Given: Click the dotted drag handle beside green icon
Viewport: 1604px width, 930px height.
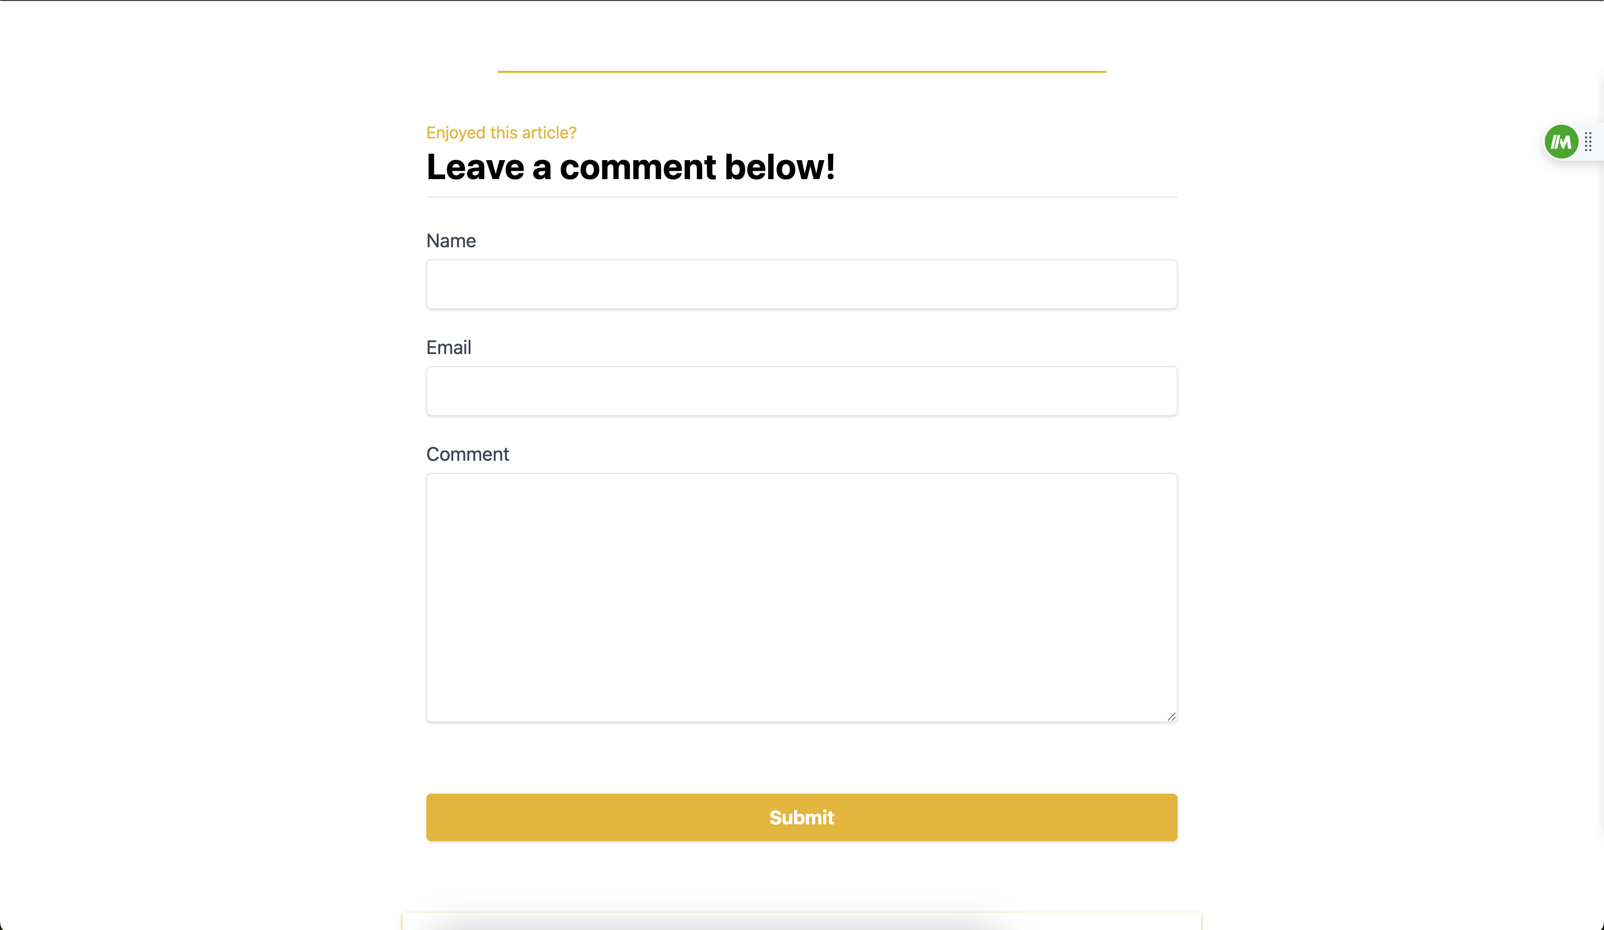Looking at the screenshot, I should (x=1588, y=141).
